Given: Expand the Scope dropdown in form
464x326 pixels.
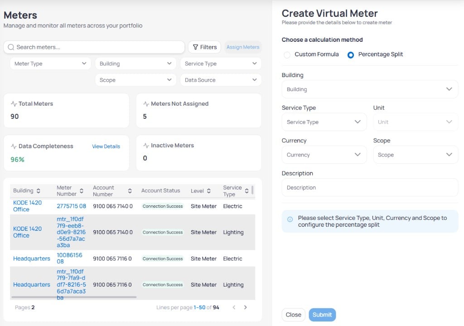Looking at the screenshot, I should pos(416,155).
